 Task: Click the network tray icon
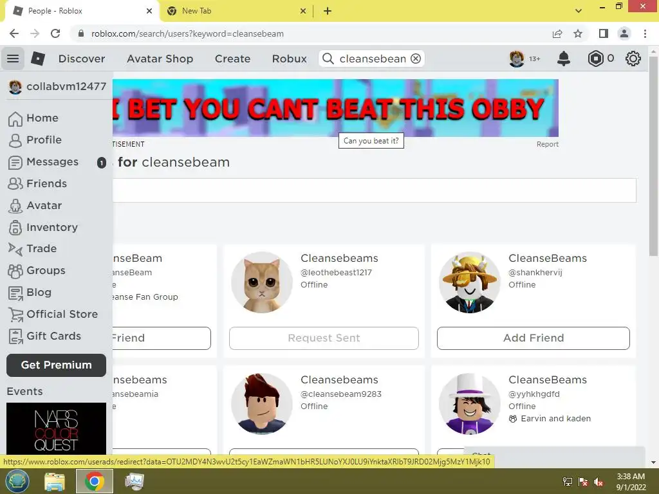[568, 482]
